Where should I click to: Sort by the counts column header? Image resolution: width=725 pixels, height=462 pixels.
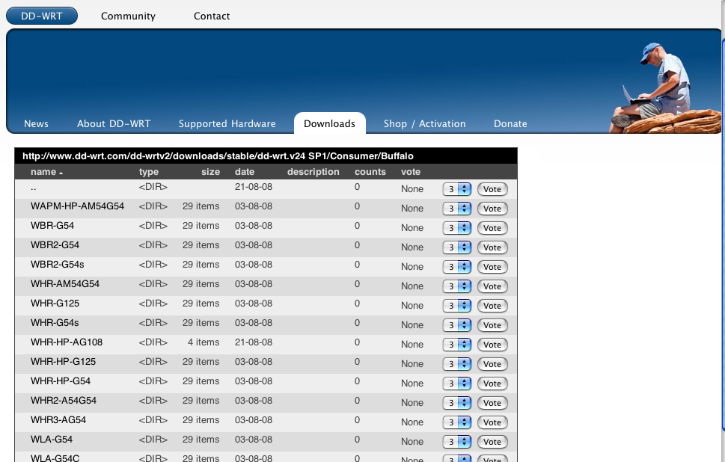click(370, 172)
